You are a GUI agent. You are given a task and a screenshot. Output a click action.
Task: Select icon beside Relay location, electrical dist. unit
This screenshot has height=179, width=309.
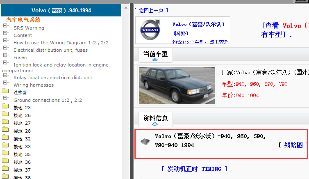pos(5,76)
